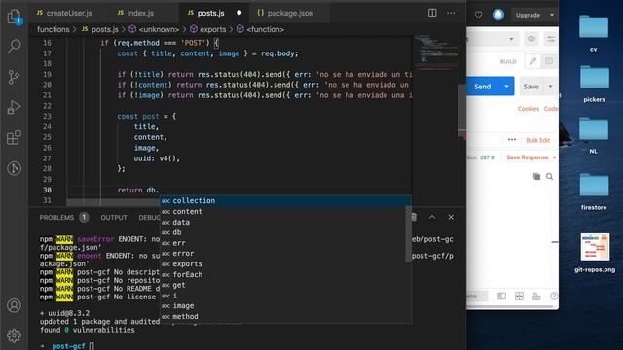This screenshot has width=623, height=350.
Task: Click the three dots beside Bulk Edit
Action: point(512,140)
